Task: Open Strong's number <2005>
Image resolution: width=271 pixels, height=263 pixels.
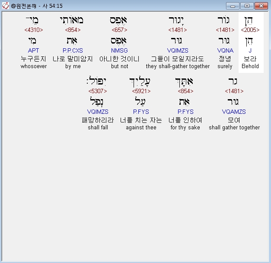Action: 250,30
